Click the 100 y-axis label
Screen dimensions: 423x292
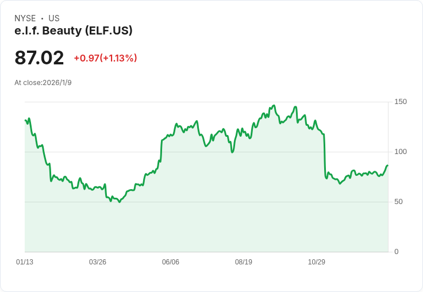401,152
